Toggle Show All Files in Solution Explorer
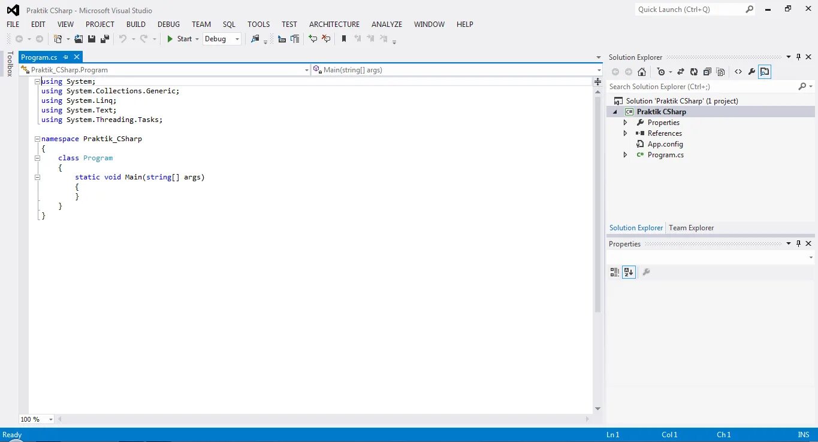Viewport: 818px width, 442px height. coord(720,72)
